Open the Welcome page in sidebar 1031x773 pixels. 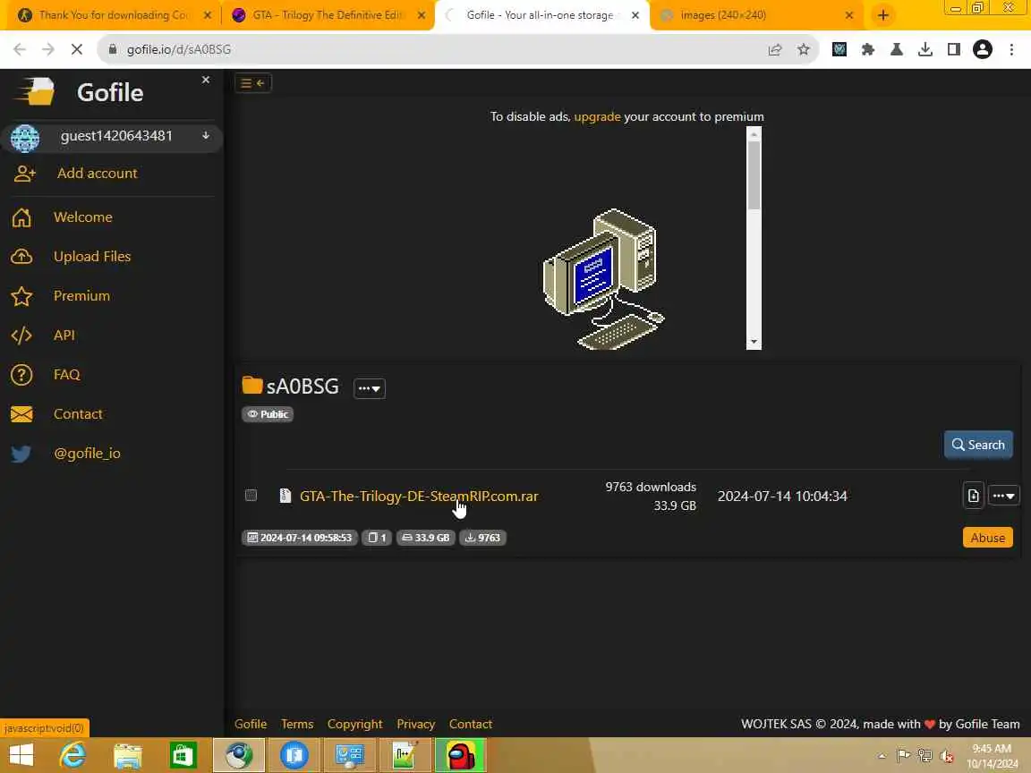pyautogui.click(x=83, y=217)
